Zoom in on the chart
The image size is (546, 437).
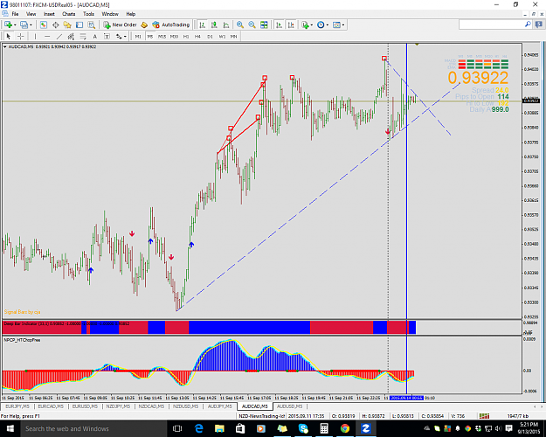click(240, 24)
